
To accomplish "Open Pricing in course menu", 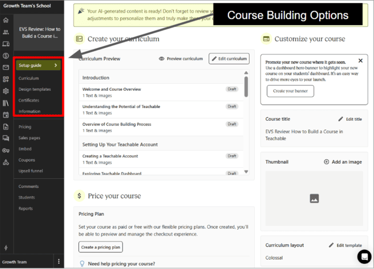I will coord(25,127).
